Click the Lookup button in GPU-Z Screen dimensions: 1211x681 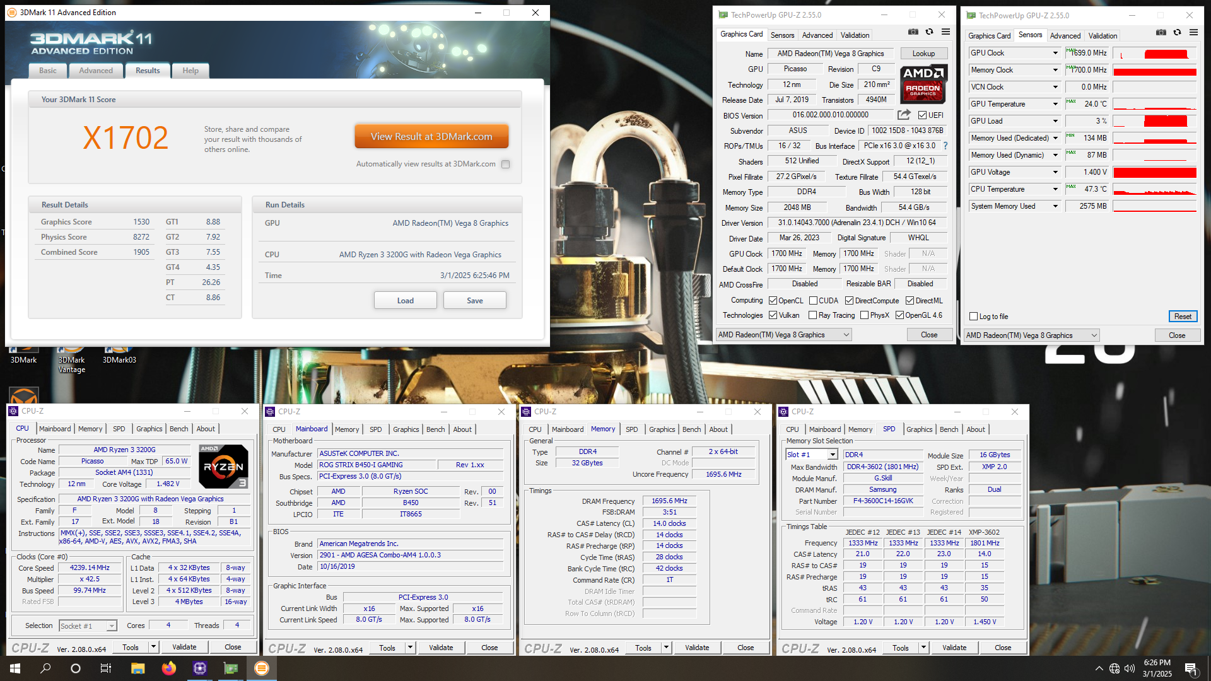tap(923, 54)
